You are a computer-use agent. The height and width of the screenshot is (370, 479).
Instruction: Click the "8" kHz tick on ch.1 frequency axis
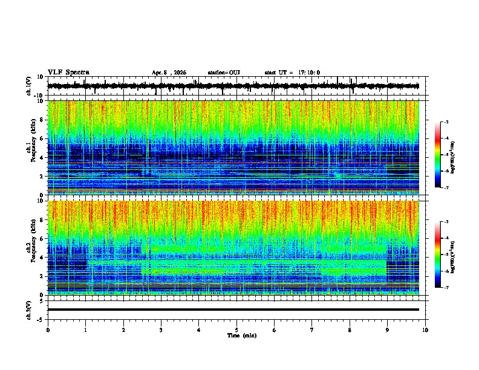[42, 120]
